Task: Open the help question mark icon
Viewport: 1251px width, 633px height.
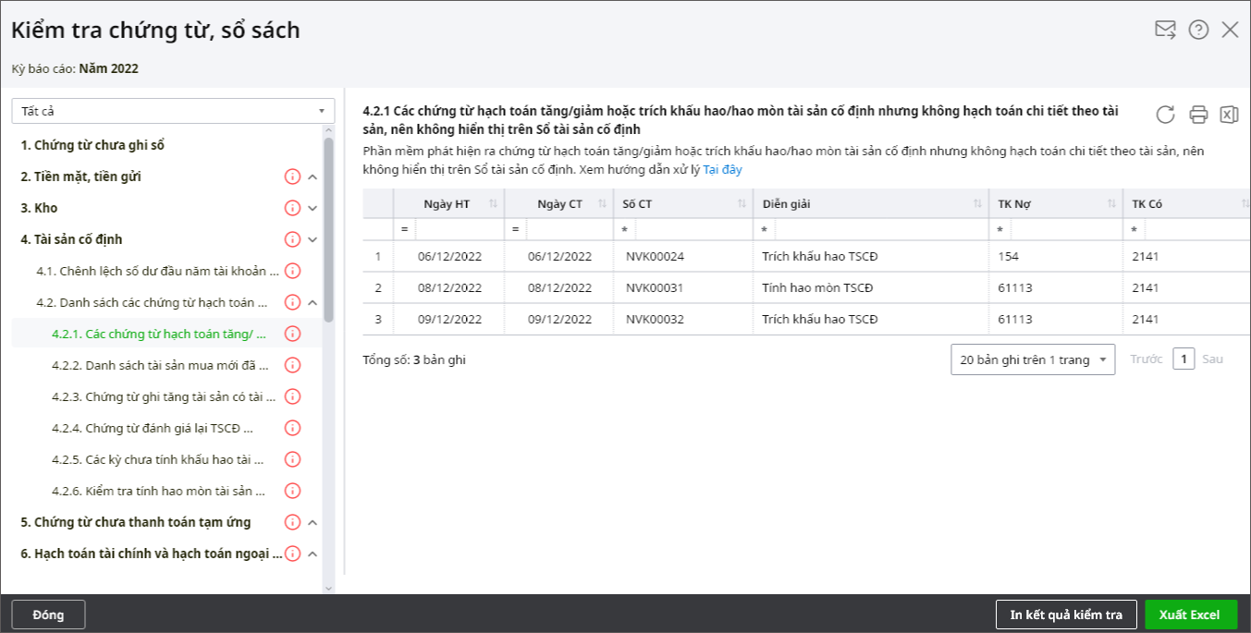Action: [1198, 30]
